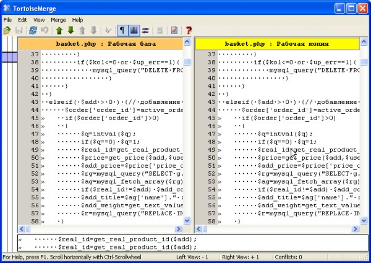Open the Settings icon in toolbar

174,30
